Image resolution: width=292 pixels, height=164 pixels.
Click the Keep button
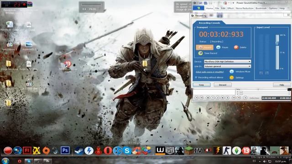(x=202, y=85)
